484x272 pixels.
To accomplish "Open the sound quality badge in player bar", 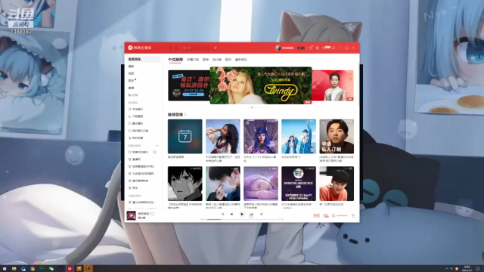I will [316, 215].
